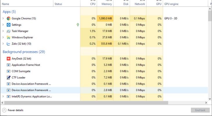Click the horizontal scrollbar left arrow
The width and height of the screenshot is (212, 116).
pyautogui.click(x=2, y=103)
